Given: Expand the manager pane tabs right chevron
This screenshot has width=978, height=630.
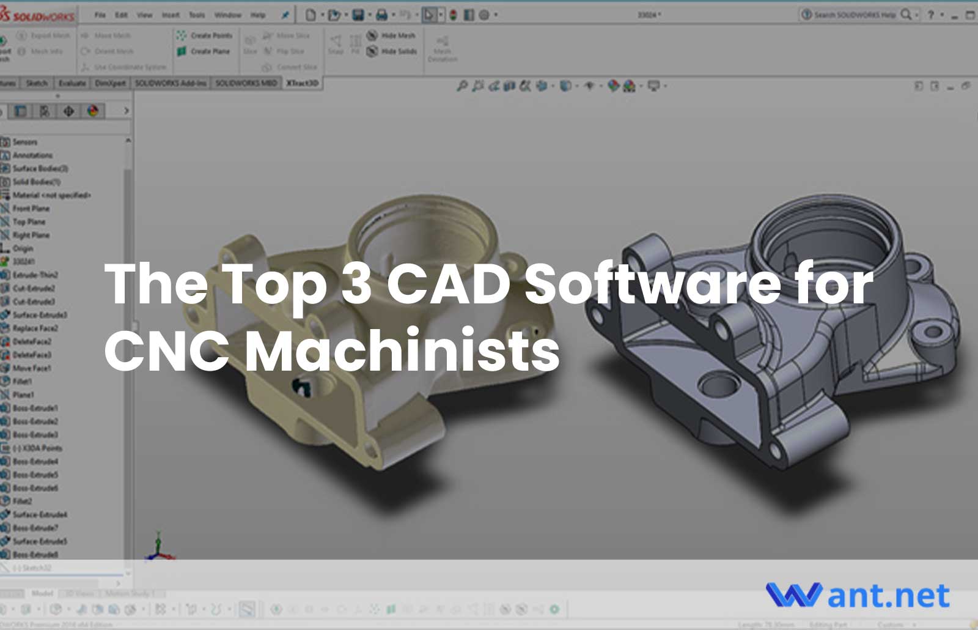Looking at the screenshot, I should (x=126, y=111).
